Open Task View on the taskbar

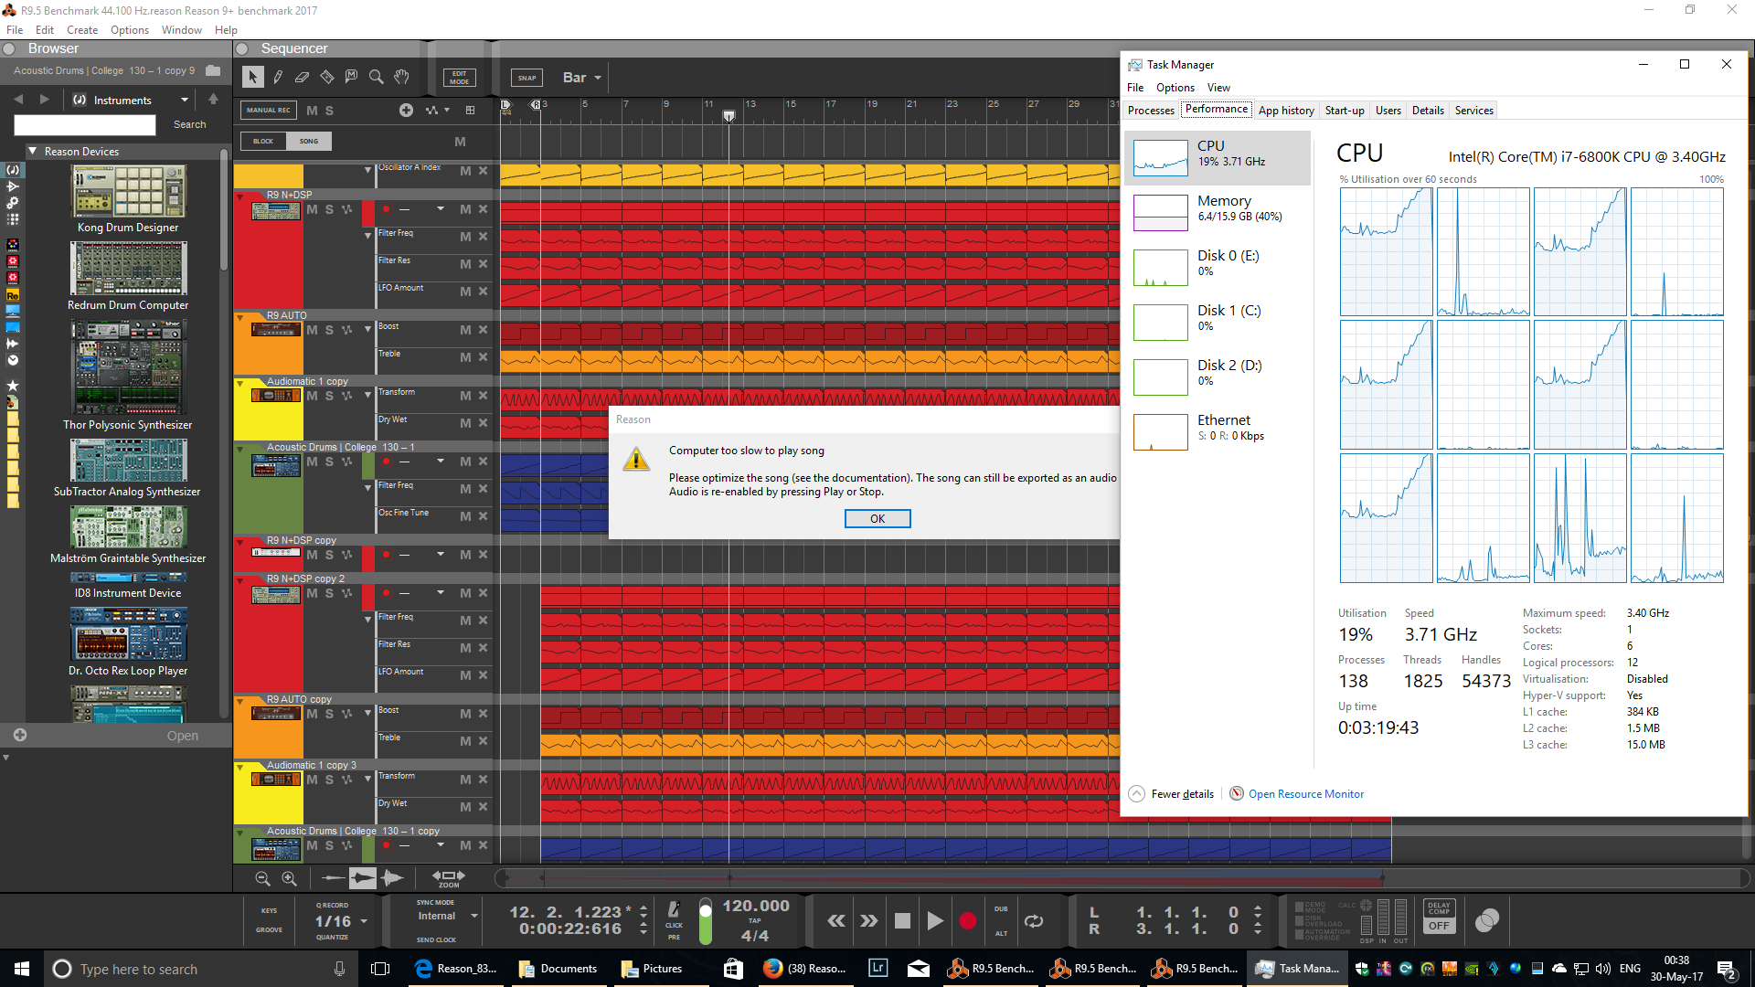point(380,969)
